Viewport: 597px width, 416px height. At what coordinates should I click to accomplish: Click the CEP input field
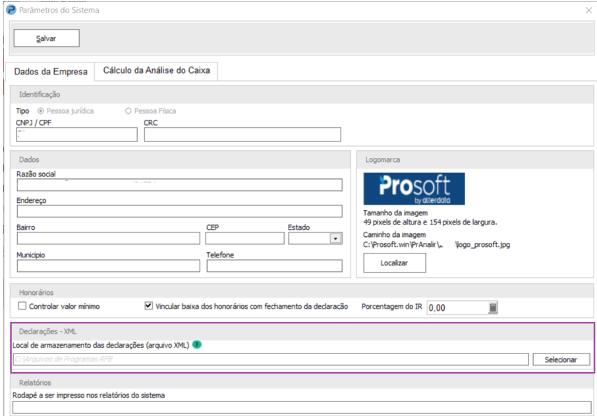245,238
